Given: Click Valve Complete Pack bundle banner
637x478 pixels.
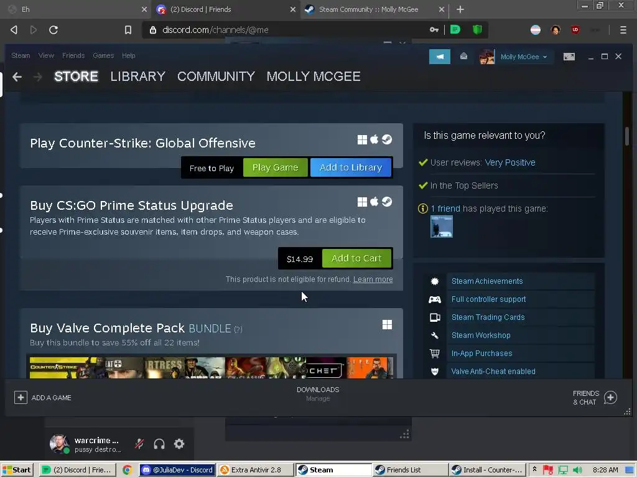Looking at the screenshot, I should point(212,367).
